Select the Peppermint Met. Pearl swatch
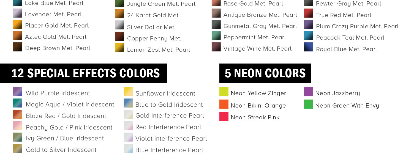The width and height of the screenshot is (403, 165). coord(216,36)
